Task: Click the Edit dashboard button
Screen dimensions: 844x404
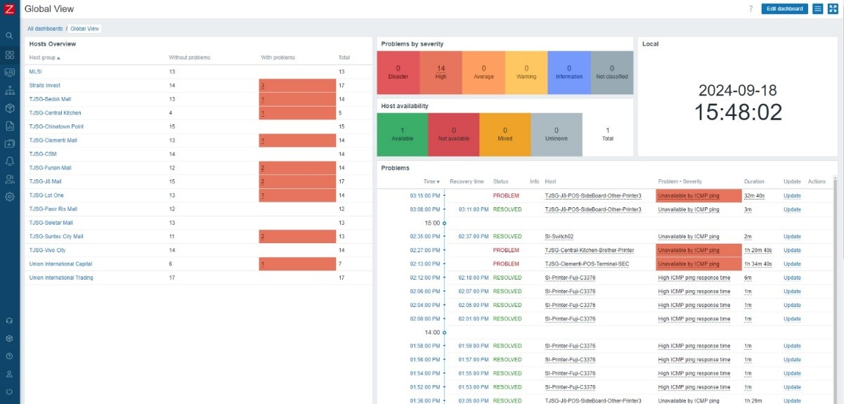Action: click(784, 9)
